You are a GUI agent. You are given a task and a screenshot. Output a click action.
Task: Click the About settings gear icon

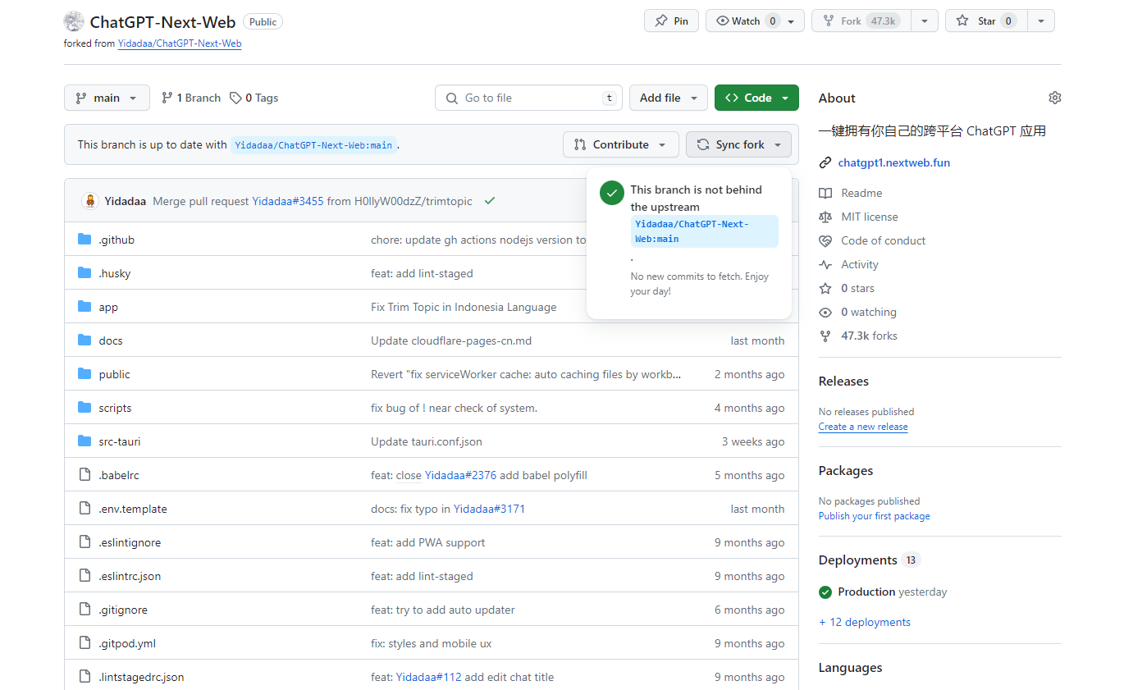(x=1054, y=98)
